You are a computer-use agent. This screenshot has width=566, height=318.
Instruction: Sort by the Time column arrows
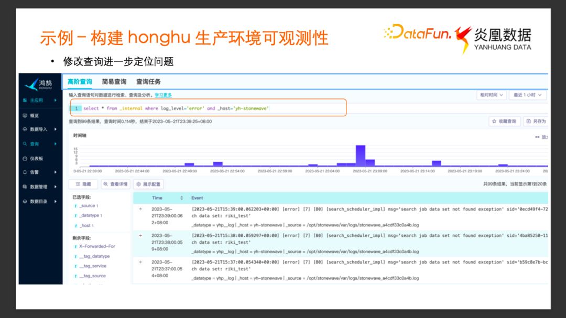(181, 198)
